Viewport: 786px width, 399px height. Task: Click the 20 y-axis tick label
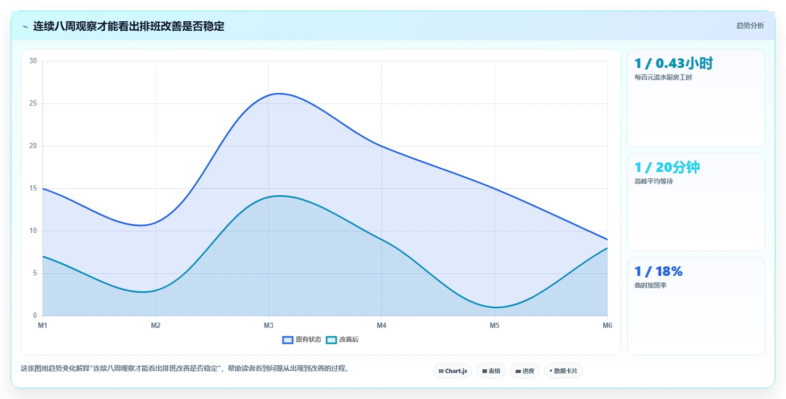click(33, 146)
